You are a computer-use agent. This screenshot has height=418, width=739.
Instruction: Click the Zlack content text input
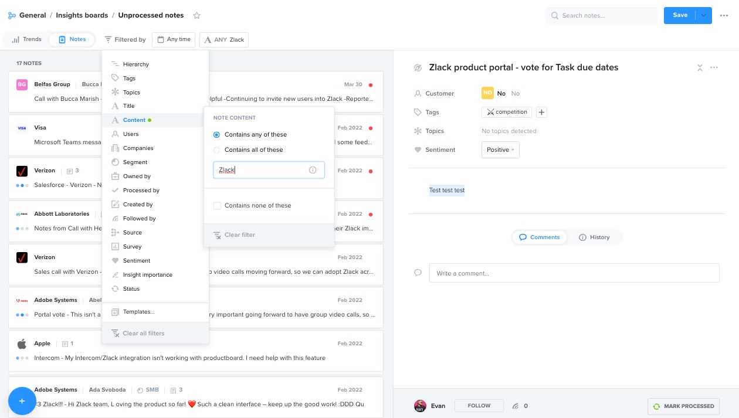[269, 170]
